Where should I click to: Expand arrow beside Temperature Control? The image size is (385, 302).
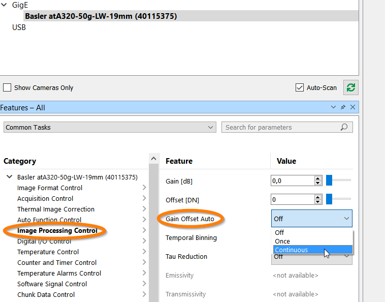pyautogui.click(x=144, y=252)
